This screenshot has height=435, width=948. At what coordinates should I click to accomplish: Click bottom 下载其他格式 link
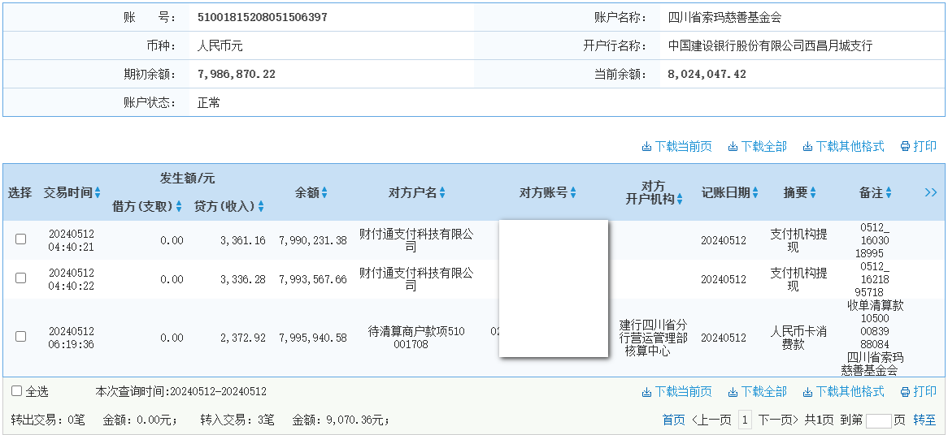843,392
